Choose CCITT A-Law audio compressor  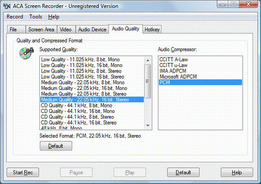pyautogui.click(x=201, y=59)
